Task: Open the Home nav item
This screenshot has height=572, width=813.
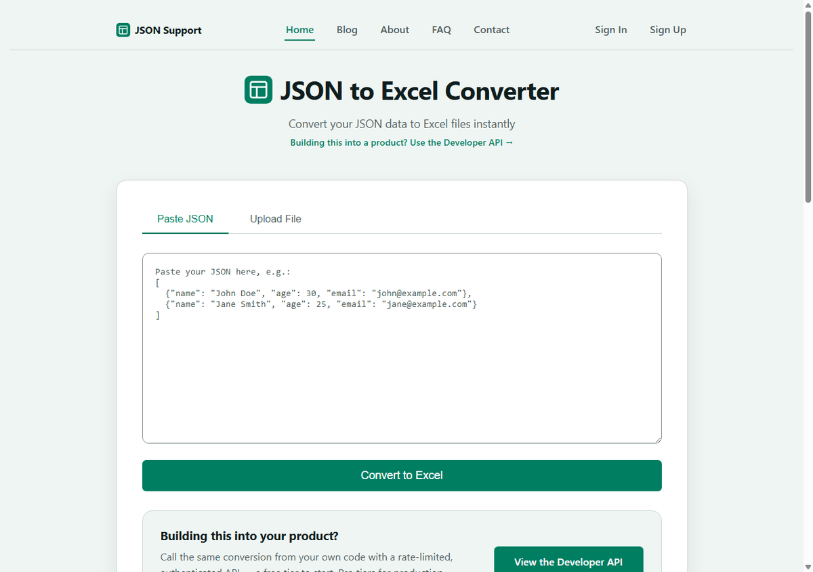Action: [x=299, y=30]
